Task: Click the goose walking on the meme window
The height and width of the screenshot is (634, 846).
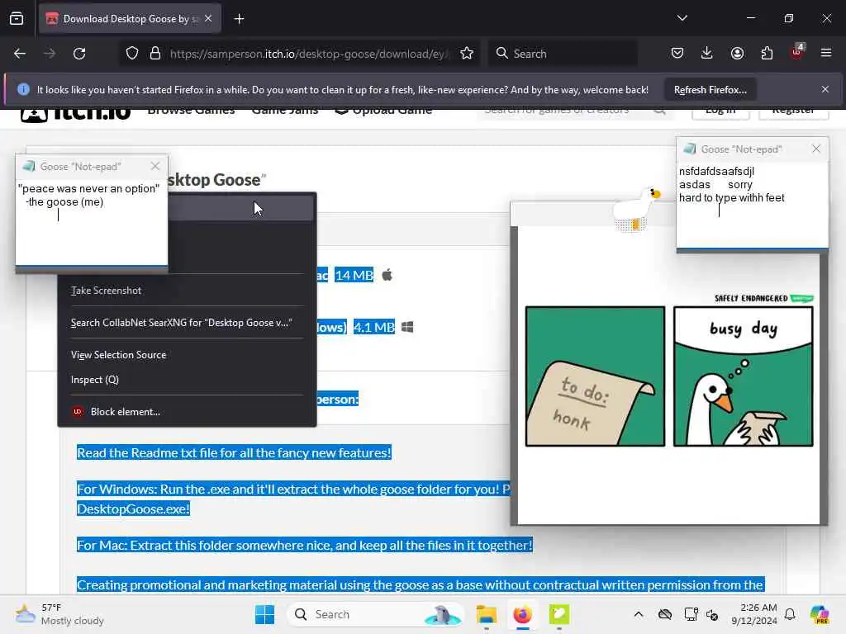Action: point(637,209)
